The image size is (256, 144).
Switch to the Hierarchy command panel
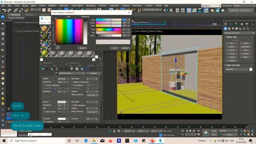pos(236,24)
